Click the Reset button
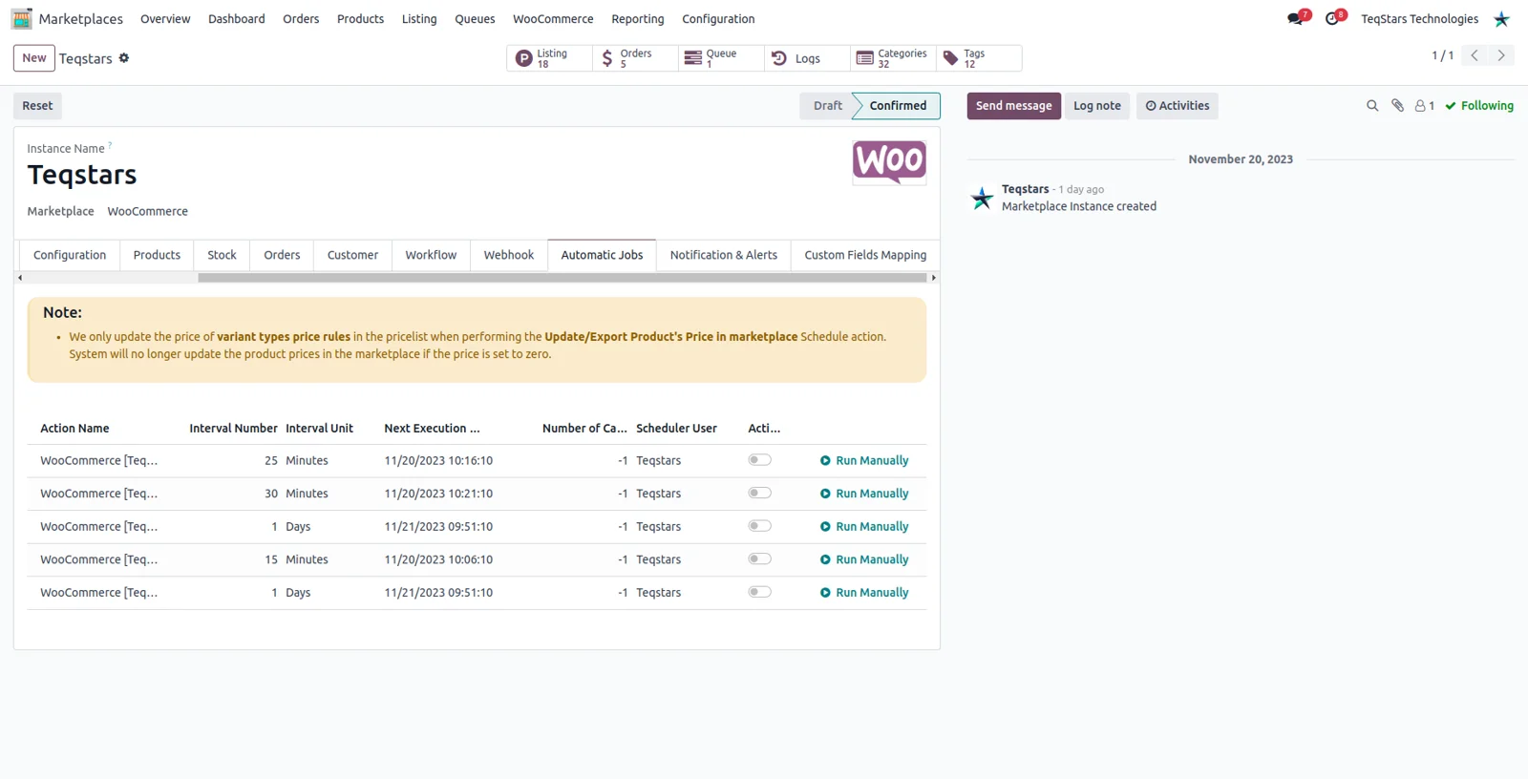1528x779 pixels. tap(37, 106)
